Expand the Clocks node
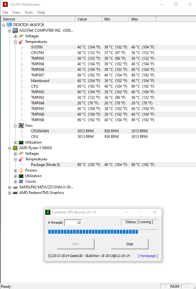This screenshot has width=196, height=289. point(16,182)
